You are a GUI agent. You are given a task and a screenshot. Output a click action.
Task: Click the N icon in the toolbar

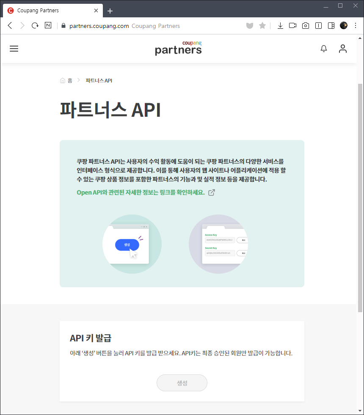(48, 25)
